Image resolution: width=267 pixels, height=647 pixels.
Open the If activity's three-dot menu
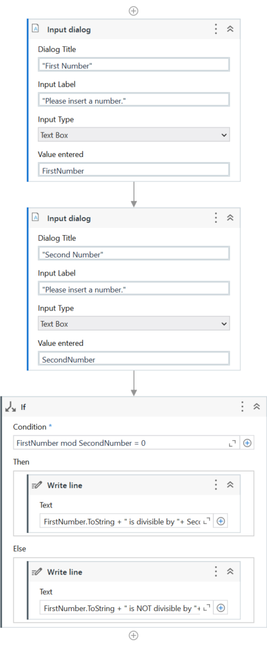click(x=242, y=406)
